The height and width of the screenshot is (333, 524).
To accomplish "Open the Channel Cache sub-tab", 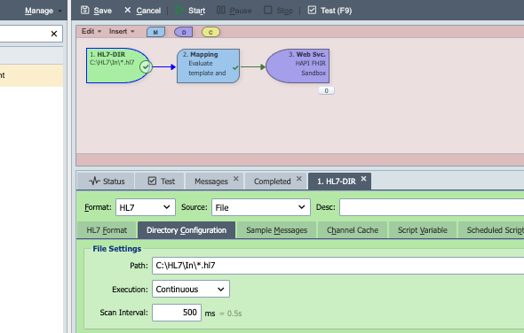I will (x=353, y=230).
